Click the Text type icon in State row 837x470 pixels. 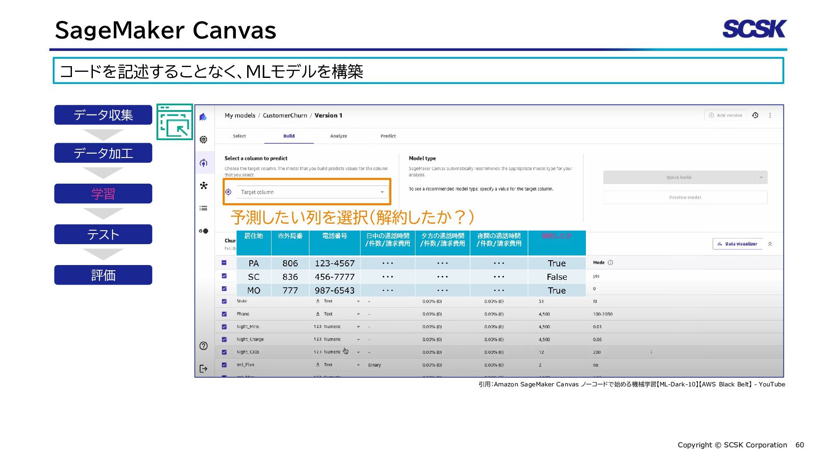coord(318,301)
